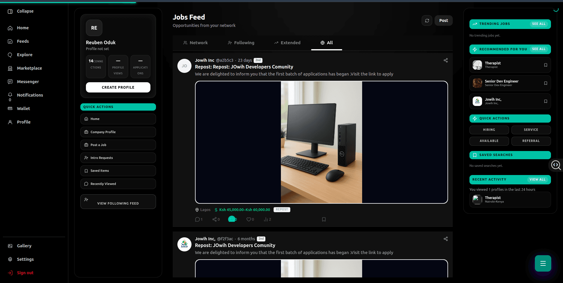The height and width of the screenshot is (283, 563).
Task: Switch to the Following tab
Action: point(241,43)
